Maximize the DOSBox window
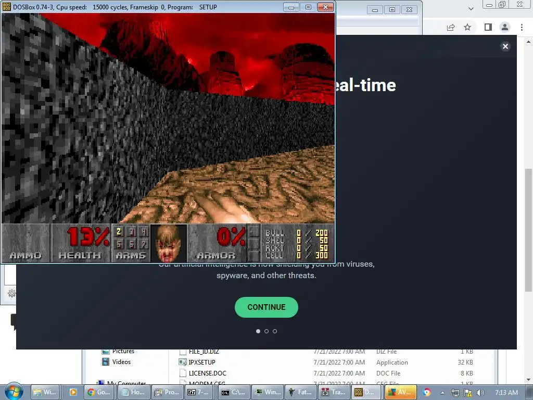533x400 pixels. click(x=308, y=7)
